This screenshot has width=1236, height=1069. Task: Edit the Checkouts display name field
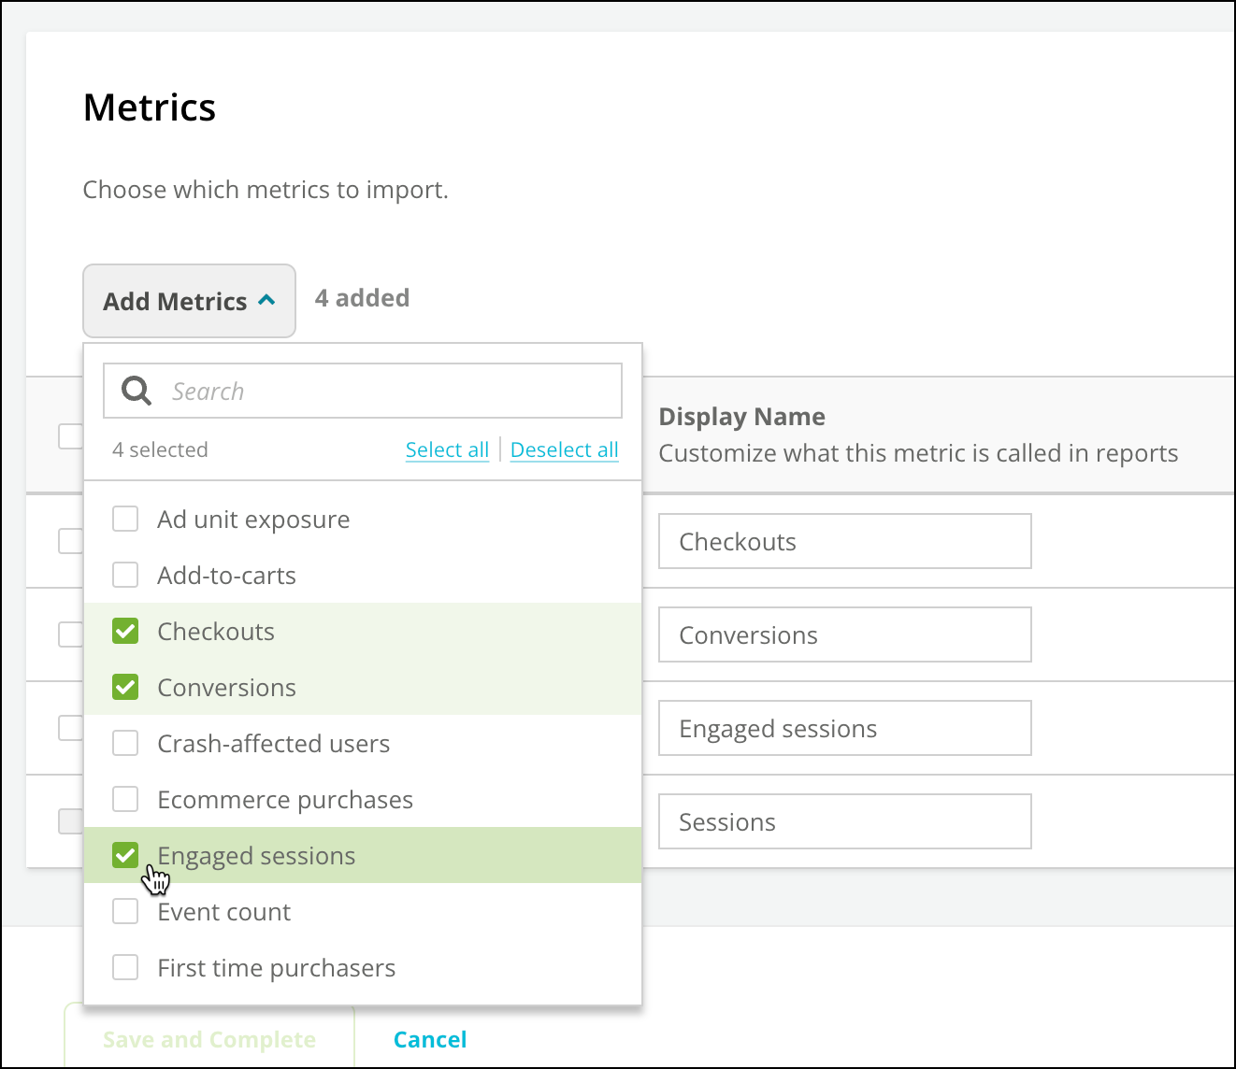[845, 541]
